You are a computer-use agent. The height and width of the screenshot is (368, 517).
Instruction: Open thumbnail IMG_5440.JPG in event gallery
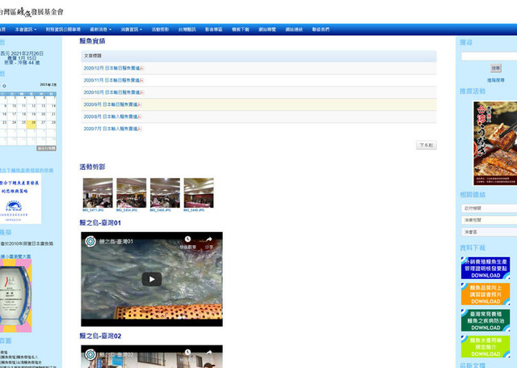click(199, 193)
